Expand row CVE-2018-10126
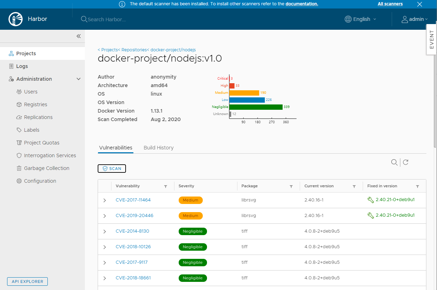Image resolution: width=437 pixels, height=290 pixels. [104, 247]
